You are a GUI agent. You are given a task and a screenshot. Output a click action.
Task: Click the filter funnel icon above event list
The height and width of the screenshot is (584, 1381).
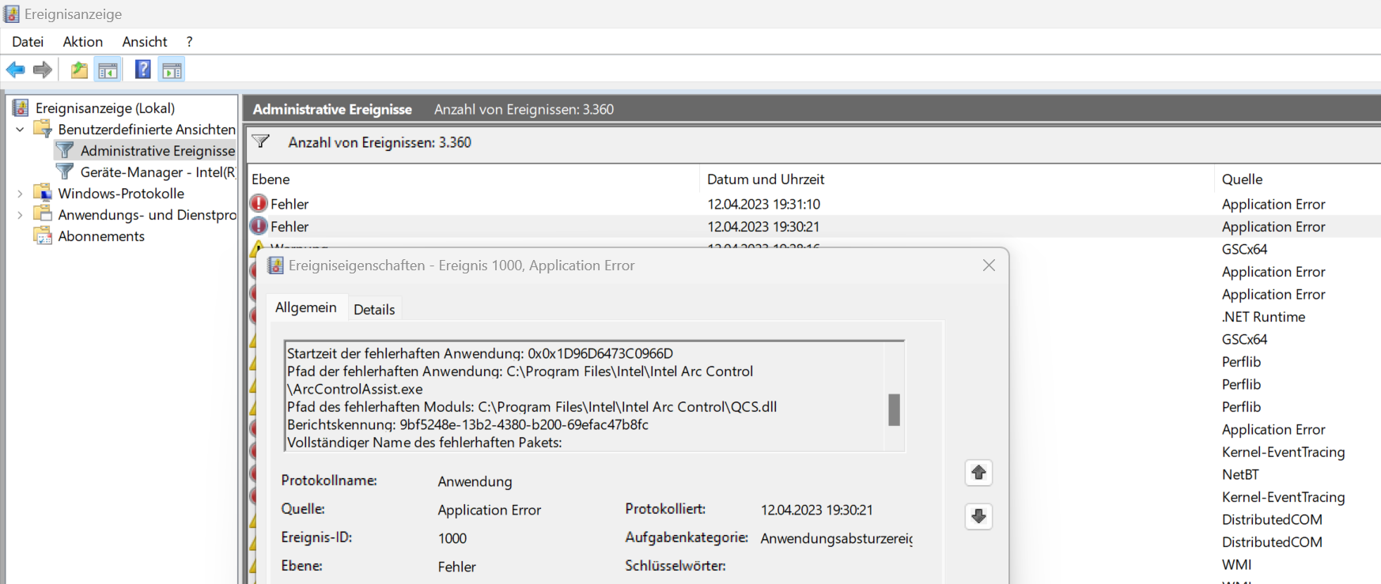(261, 142)
